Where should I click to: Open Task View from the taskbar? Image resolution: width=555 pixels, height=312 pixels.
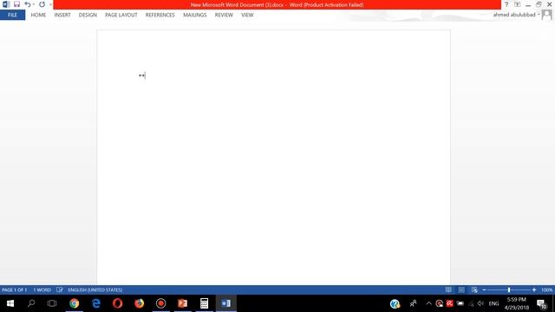[x=52, y=303]
